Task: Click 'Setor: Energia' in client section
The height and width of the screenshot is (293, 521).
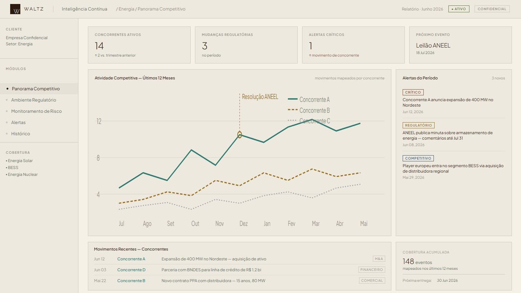Action: [19, 44]
